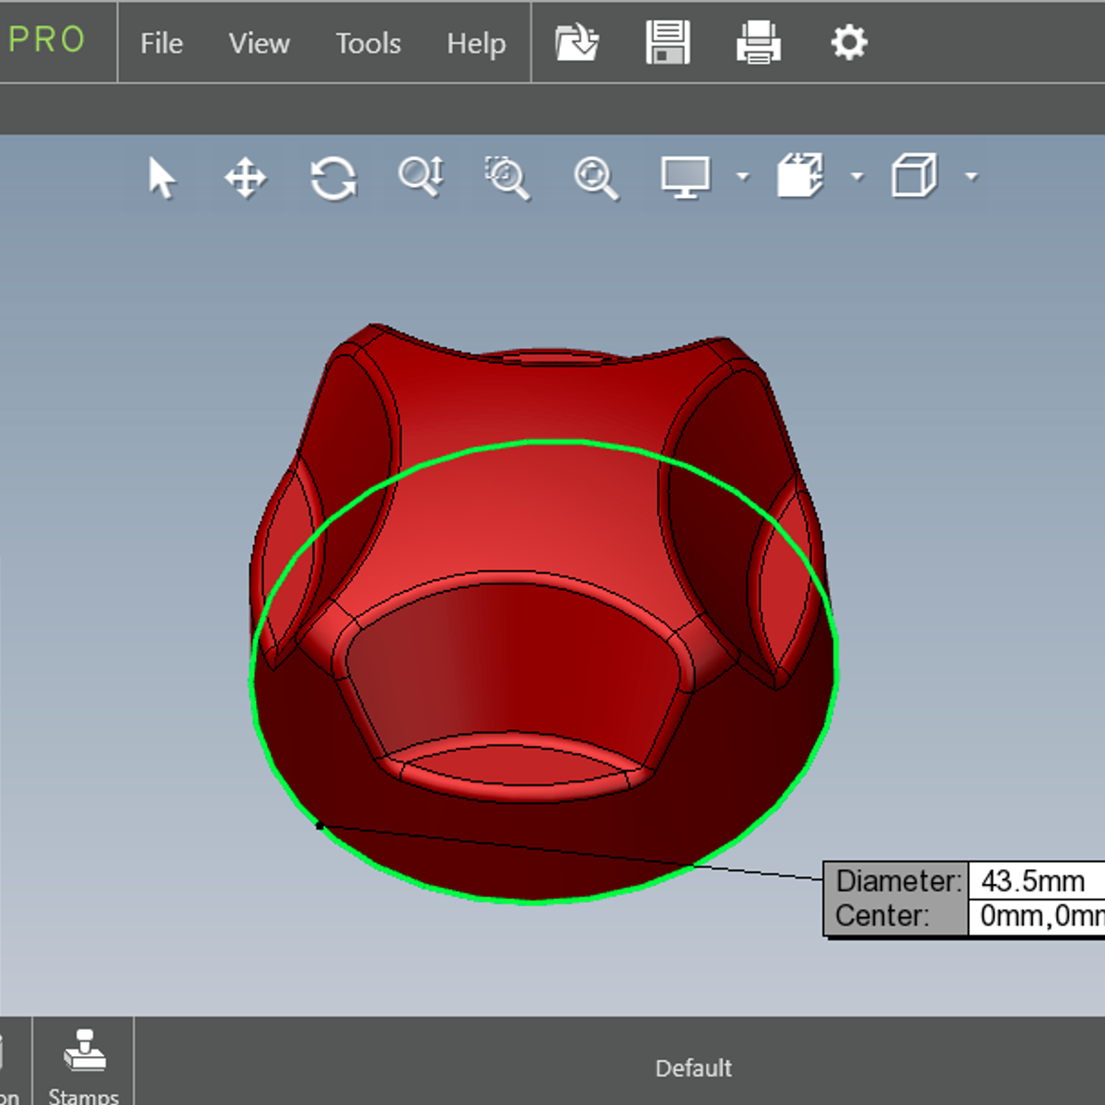Open the File menu
The height and width of the screenshot is (1105, 1105).
click(x=161, y=43)
